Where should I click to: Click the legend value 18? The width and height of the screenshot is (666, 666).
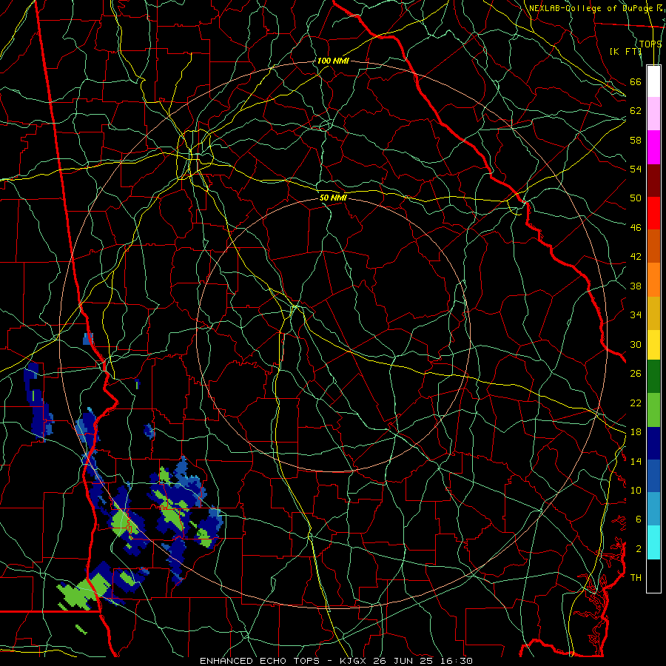click(x=636, y=432)
